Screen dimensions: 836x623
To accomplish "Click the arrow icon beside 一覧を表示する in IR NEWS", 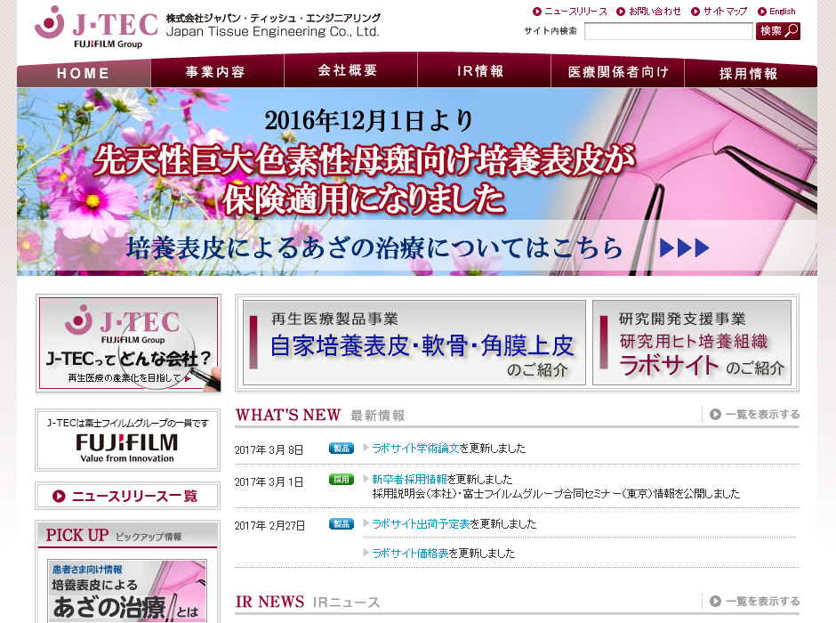I will click(716, 601).
